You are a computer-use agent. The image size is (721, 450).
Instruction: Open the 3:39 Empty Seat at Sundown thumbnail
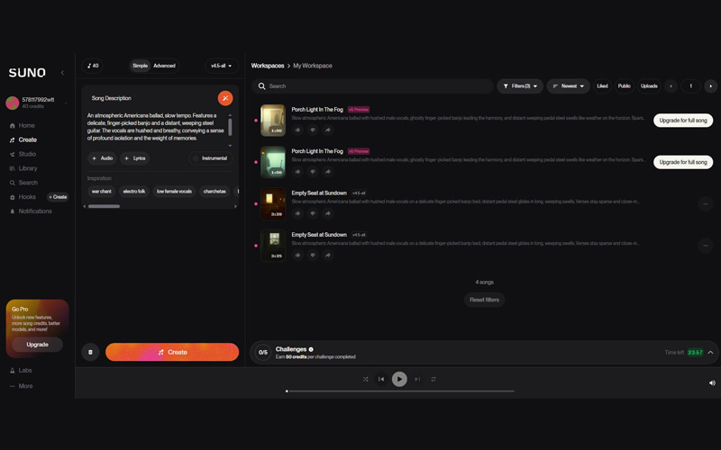pyautogui.click(x=273, y=204)
